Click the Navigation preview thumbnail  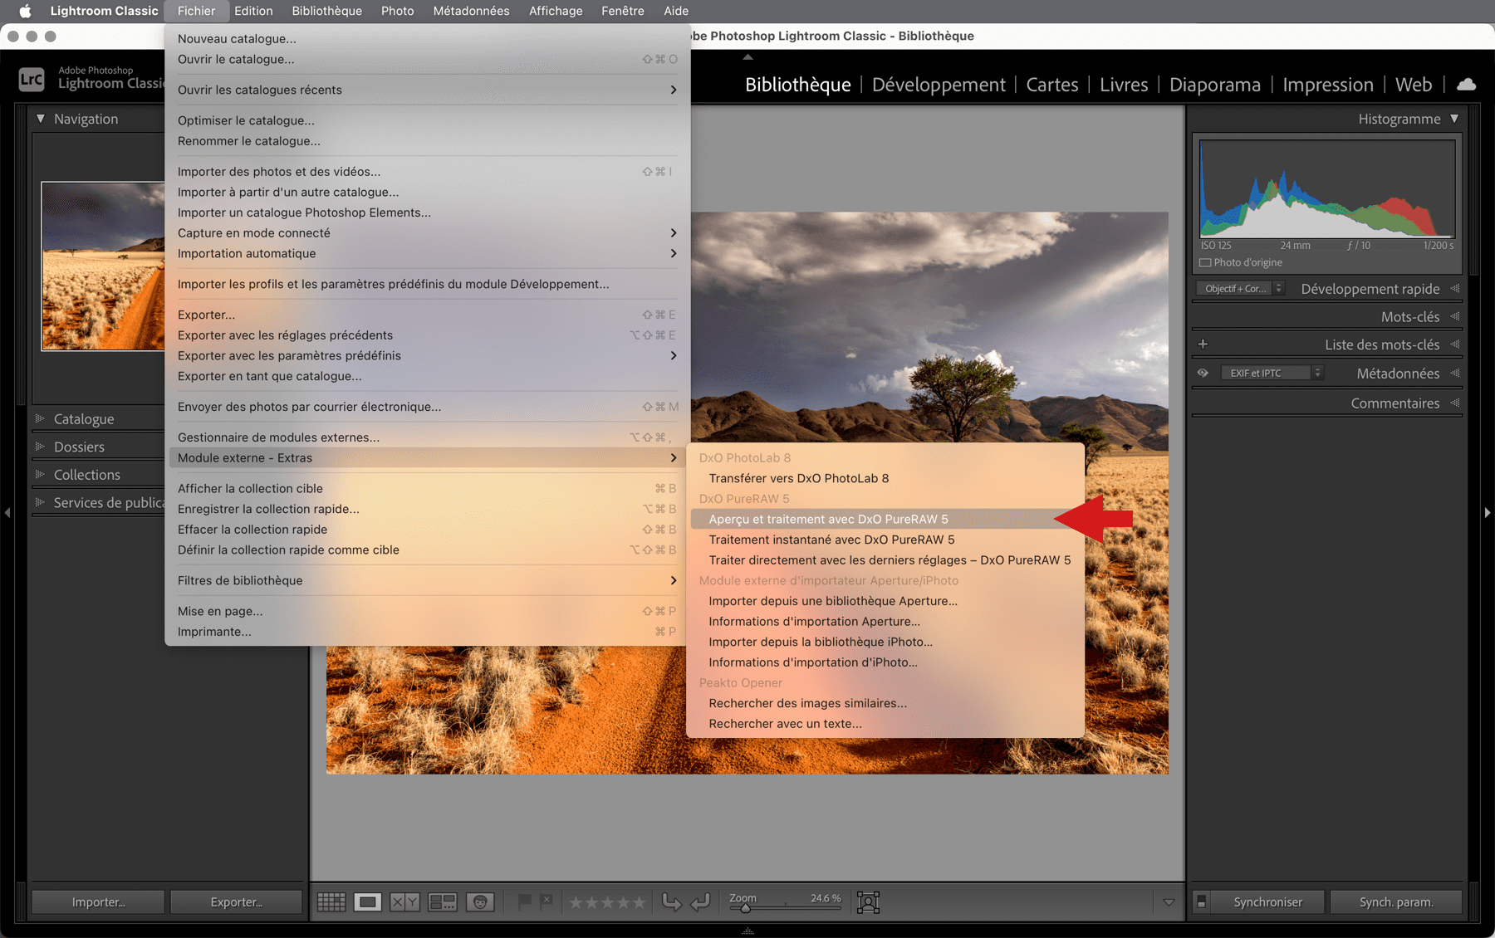coord(103,266)
